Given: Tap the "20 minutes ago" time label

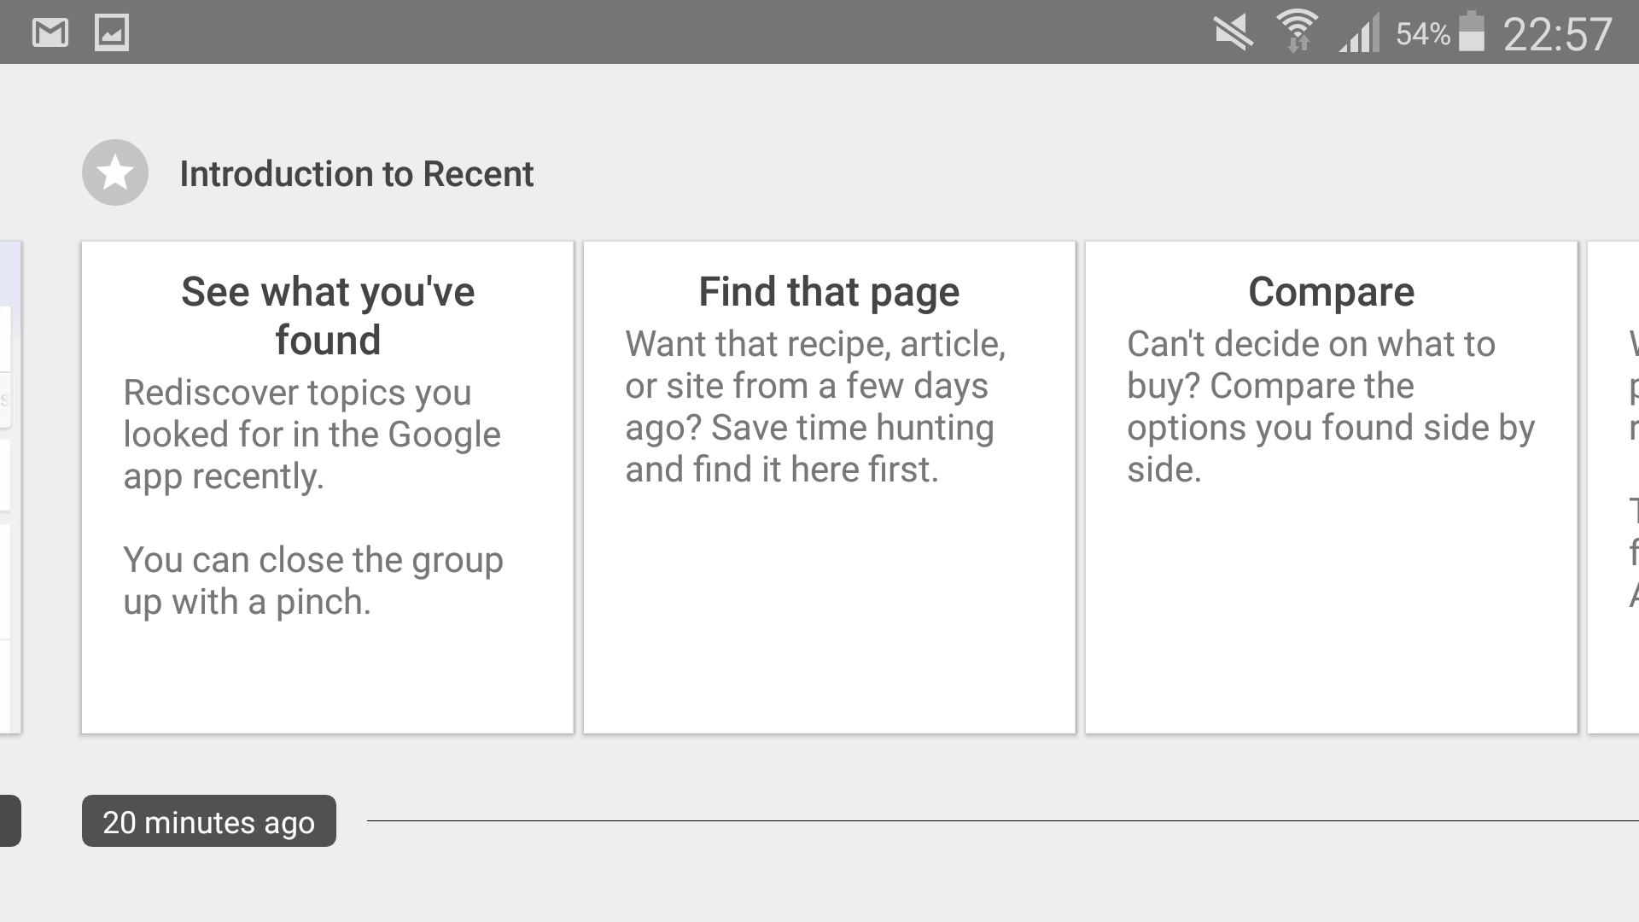Looking at the screenshot, I should tap(209, 821).
